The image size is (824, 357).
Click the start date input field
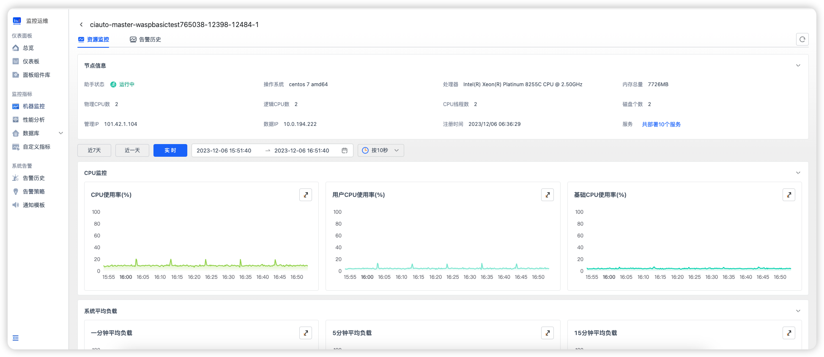(x=224, y=150)
